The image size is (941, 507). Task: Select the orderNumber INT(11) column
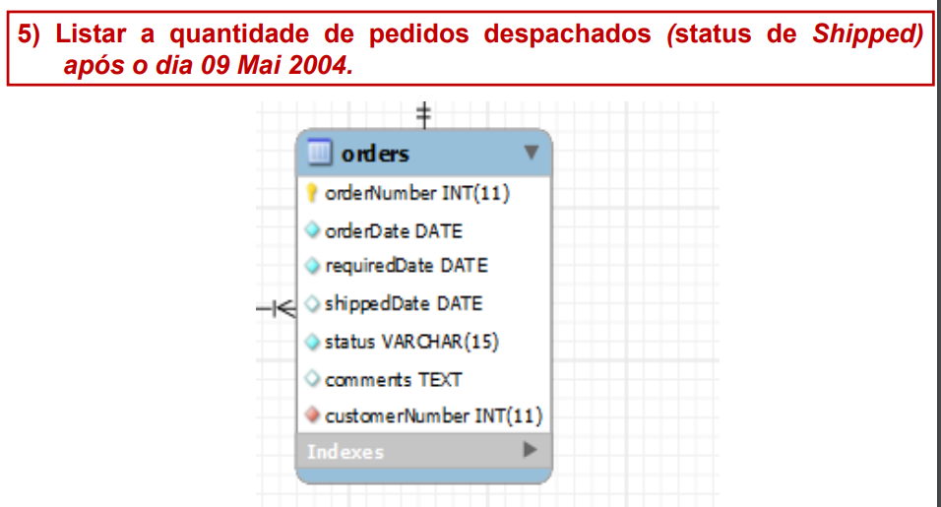point(417,193)
